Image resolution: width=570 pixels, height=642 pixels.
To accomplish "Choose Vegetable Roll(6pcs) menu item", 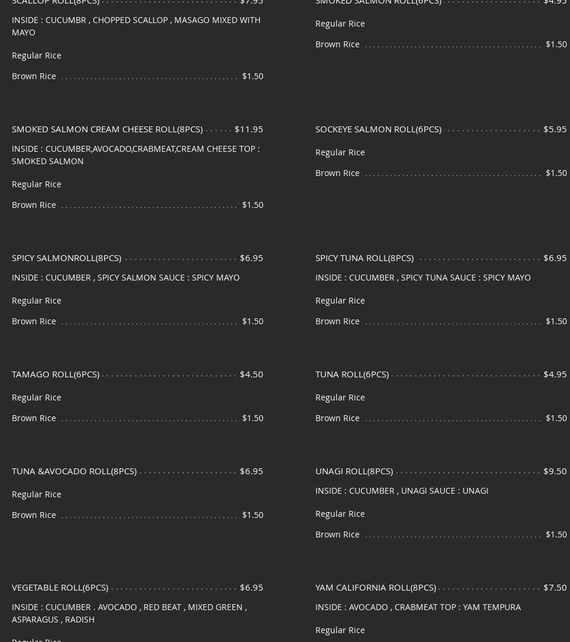I will 60,588.
